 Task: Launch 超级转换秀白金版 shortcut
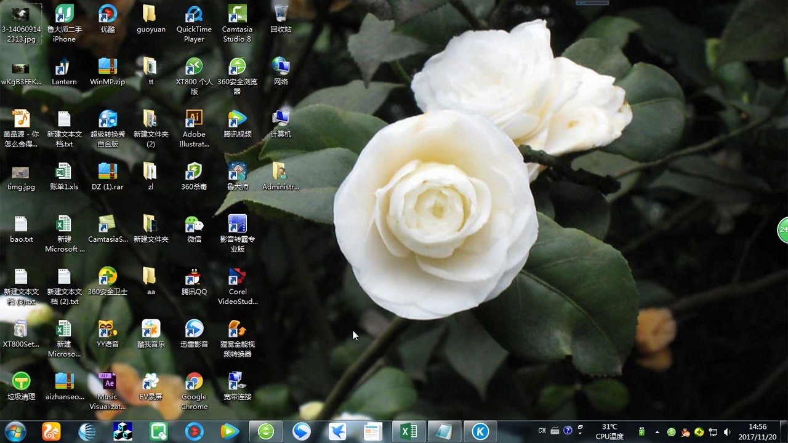[x=108, y=129]
